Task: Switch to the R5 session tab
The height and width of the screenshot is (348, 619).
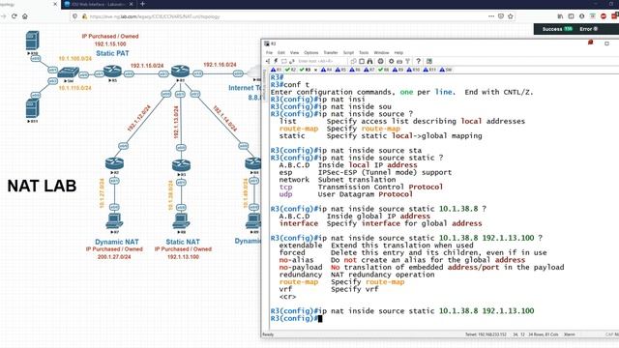Action: [340, 70]
